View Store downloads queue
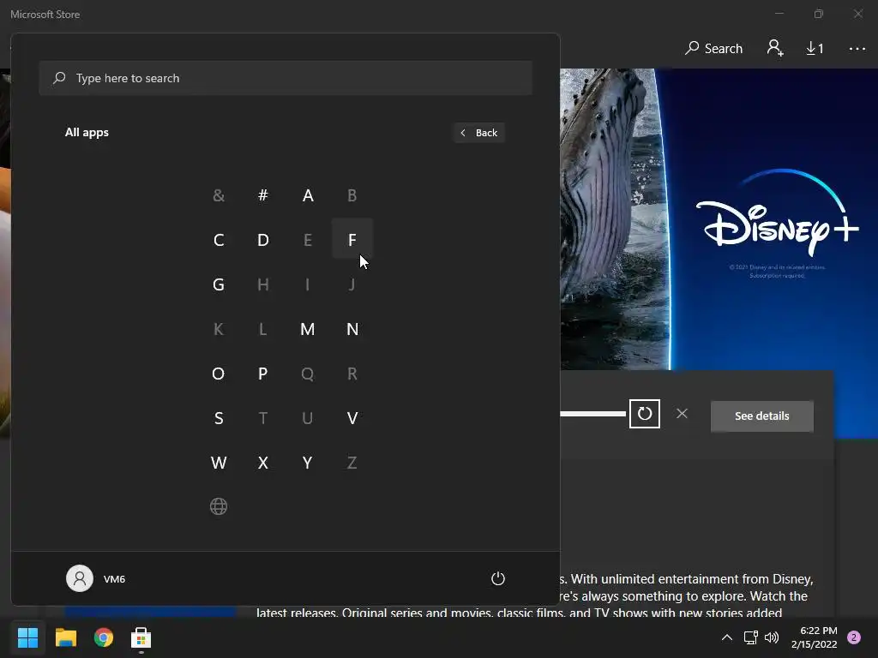The image size is (878, 658). click(815, 49)
